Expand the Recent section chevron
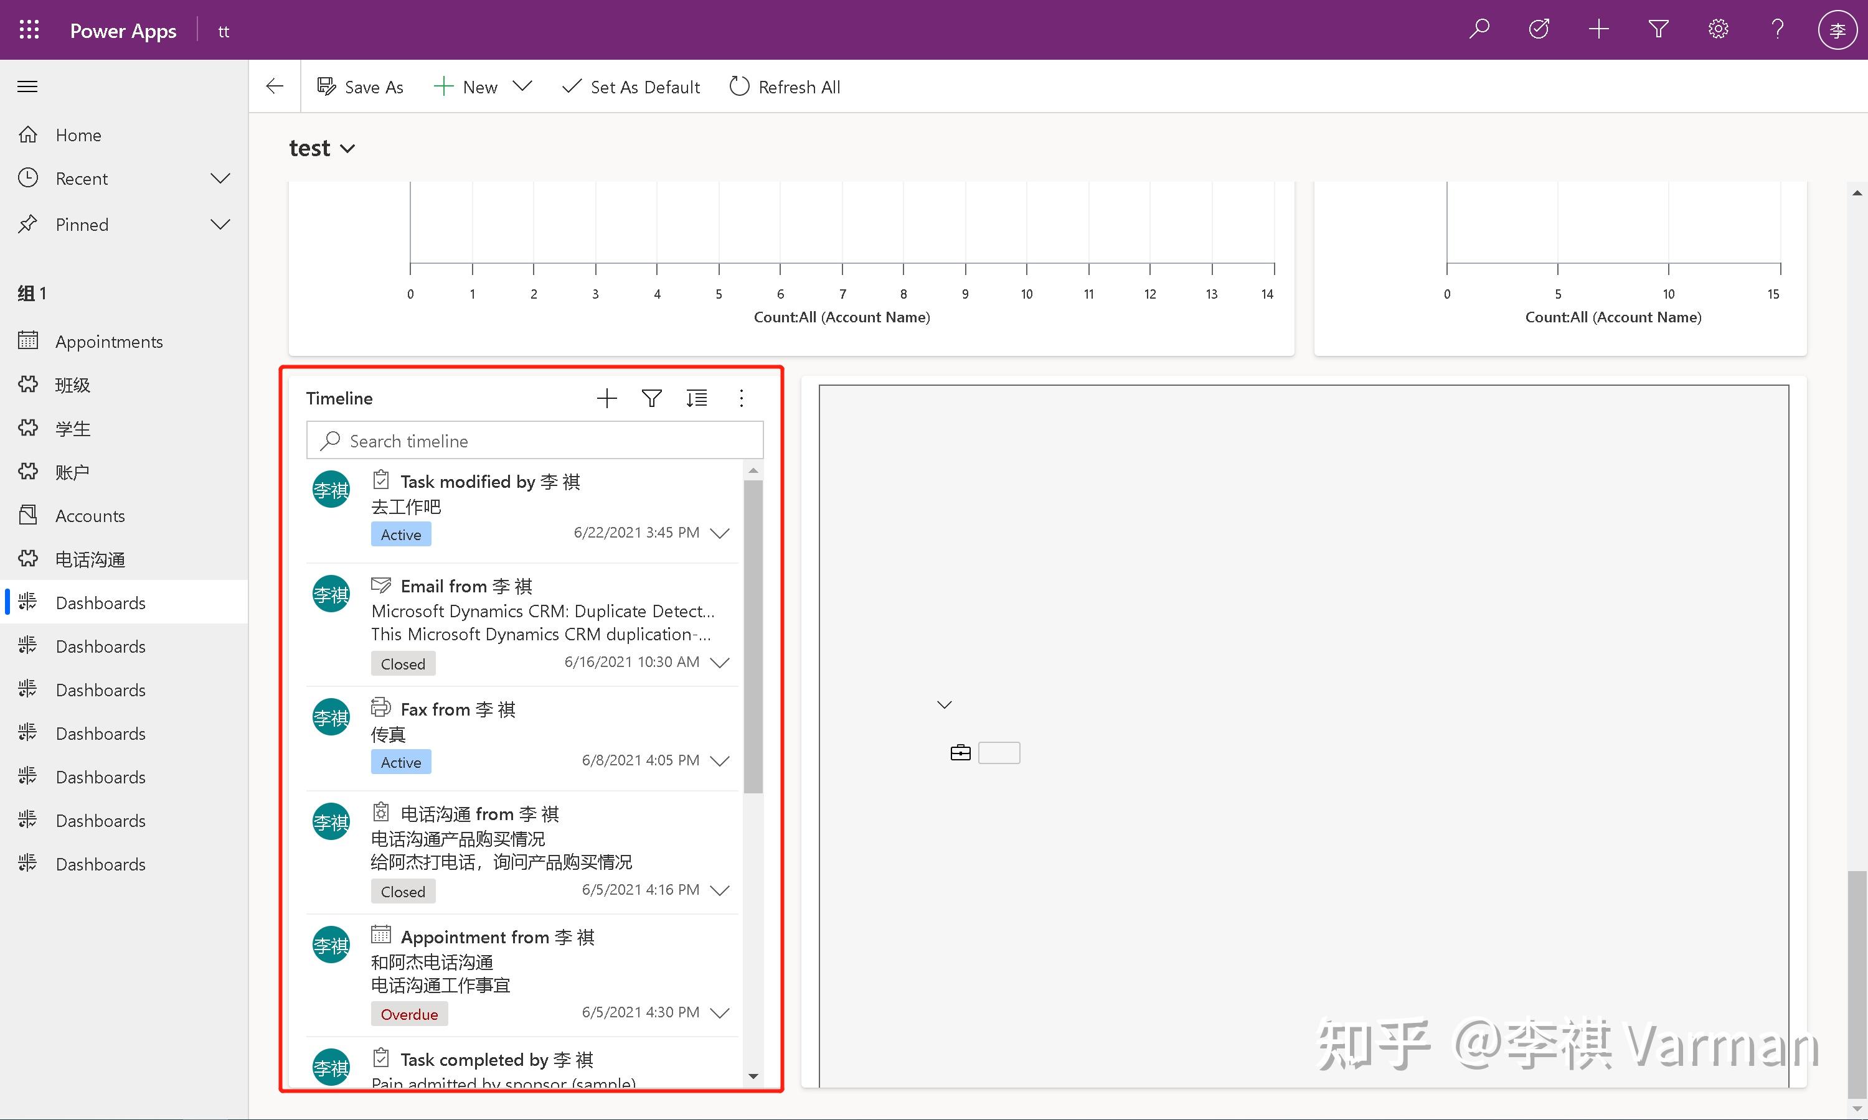 pos(220,179)
